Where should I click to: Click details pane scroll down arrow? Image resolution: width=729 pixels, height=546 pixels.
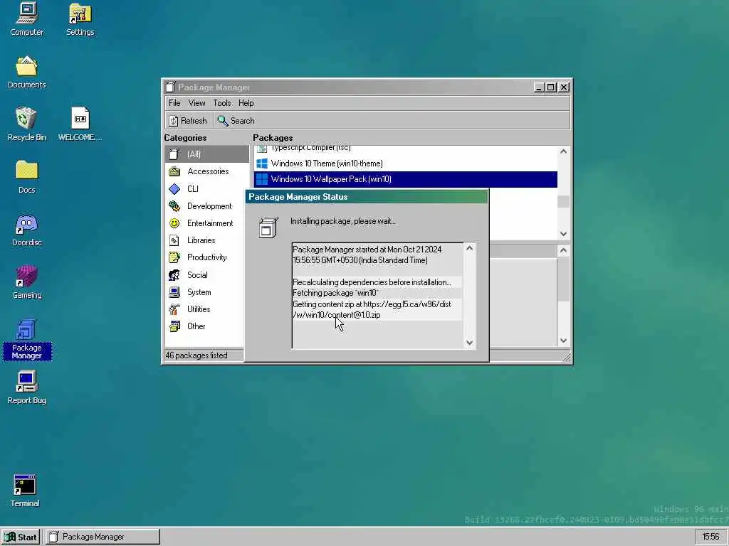(x=564, y=341)
